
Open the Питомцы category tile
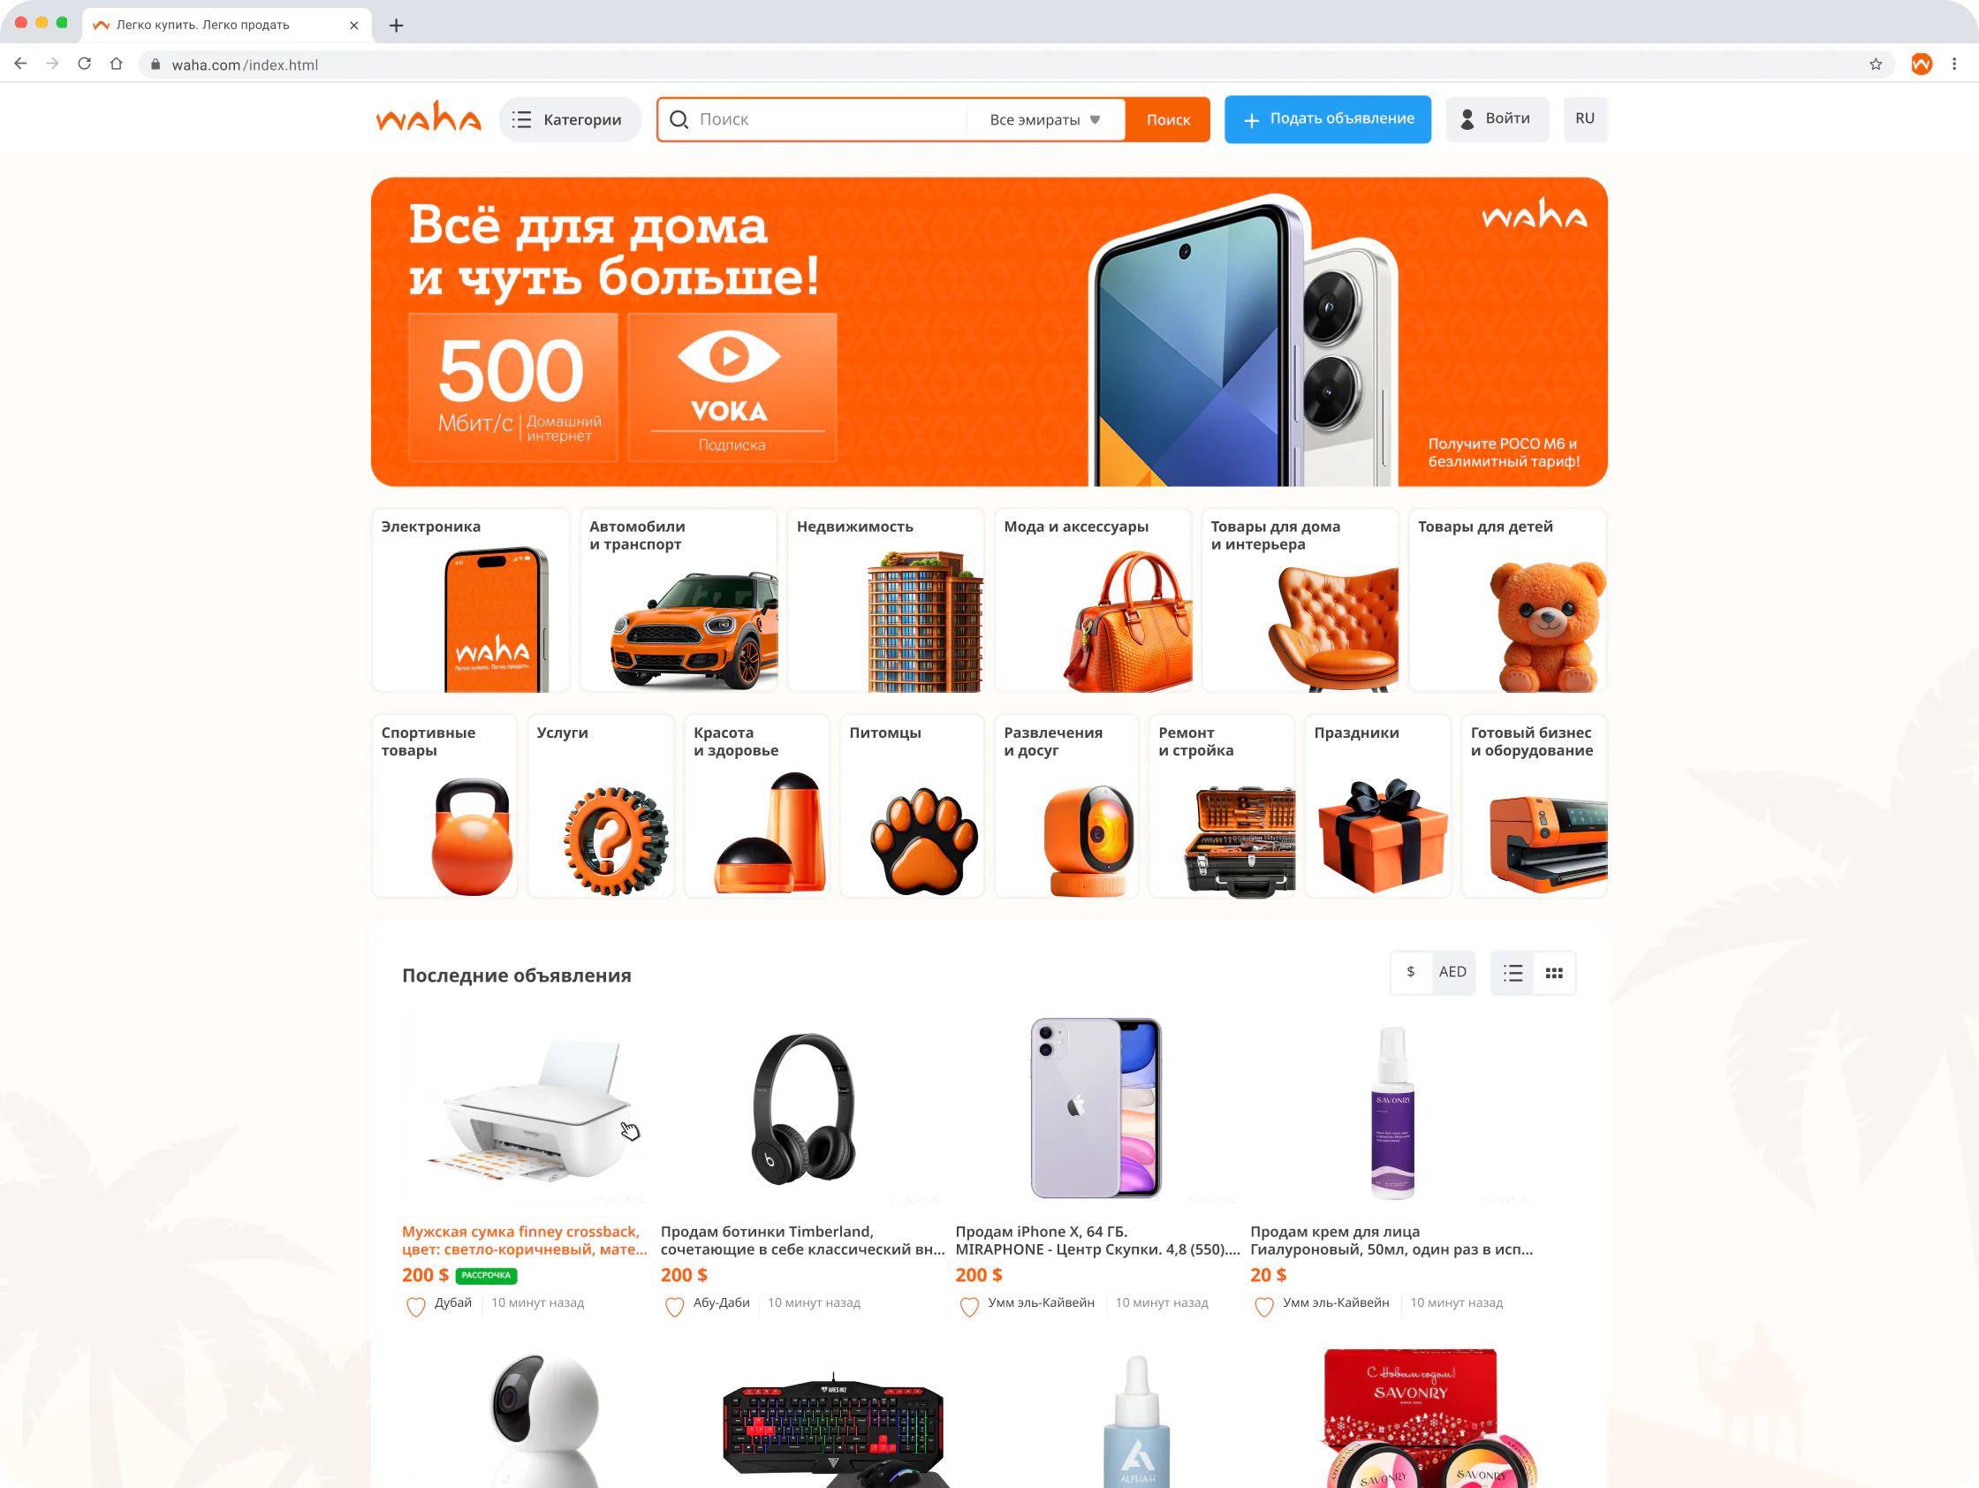912,805
